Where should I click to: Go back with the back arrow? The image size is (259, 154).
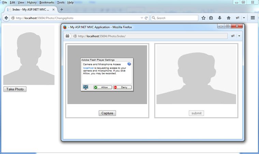(6, 18)
